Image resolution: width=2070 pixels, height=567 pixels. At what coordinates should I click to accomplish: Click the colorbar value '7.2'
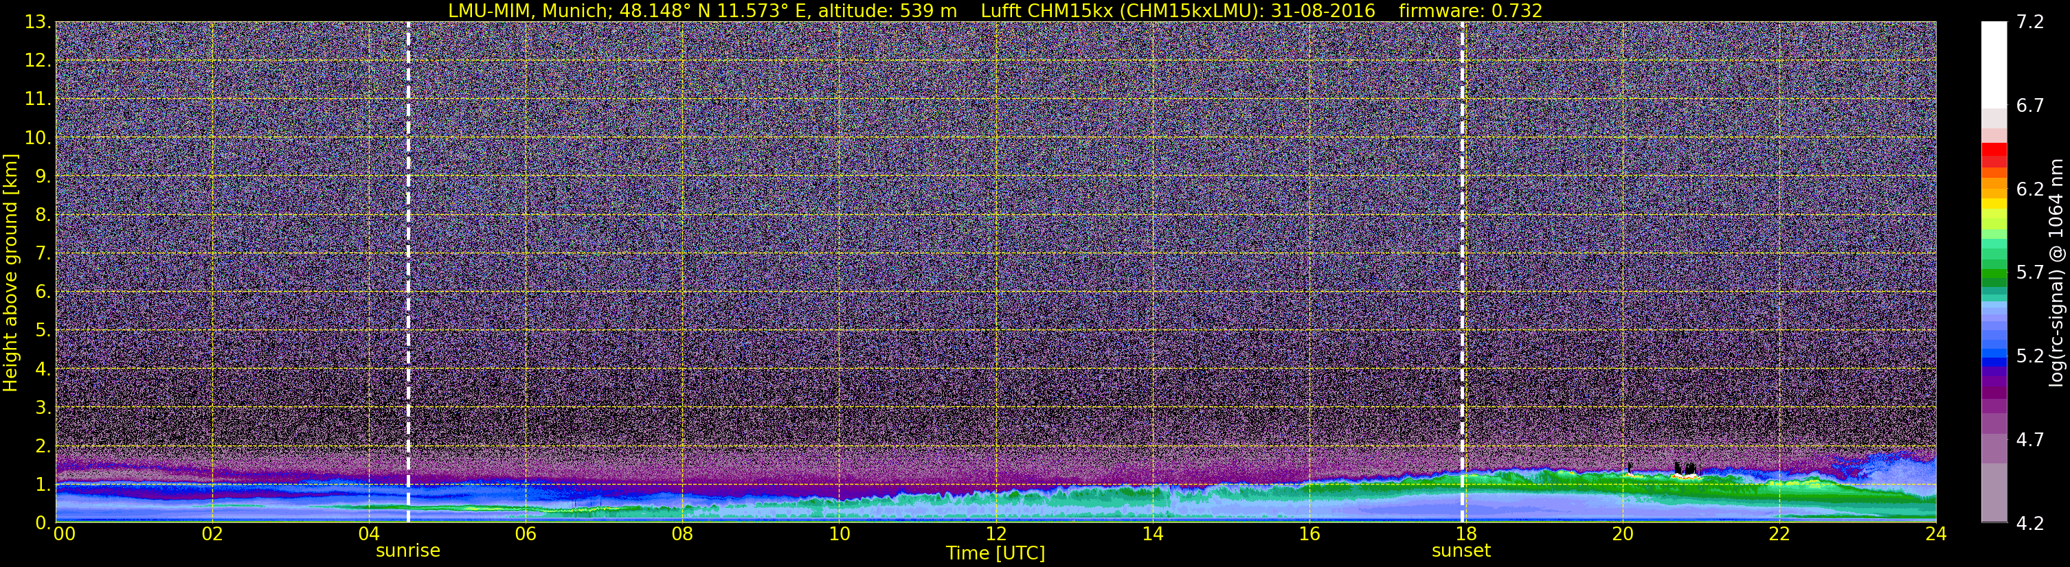[x=2030, y=22]
